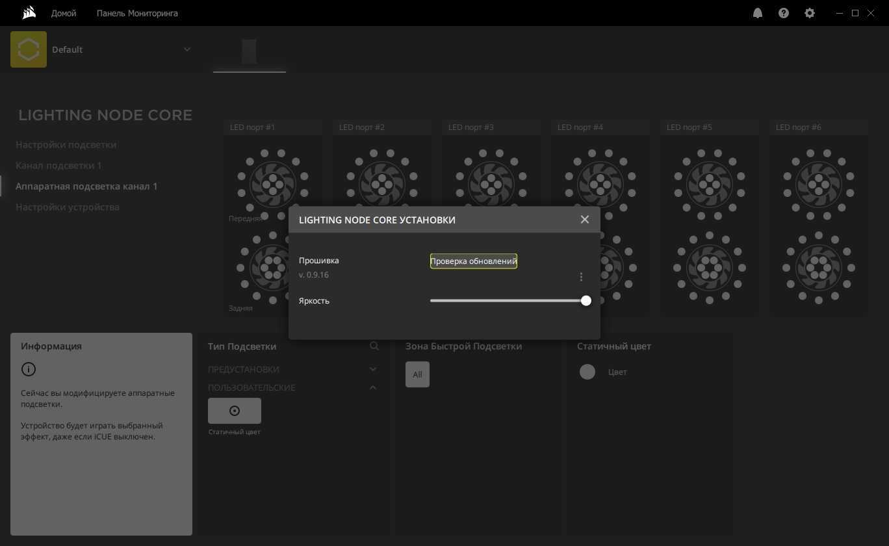889x546 pixels.
Task: Close the Lighting Node Core установки dialog
Action: pyautogui.click(x=585, y=220)
